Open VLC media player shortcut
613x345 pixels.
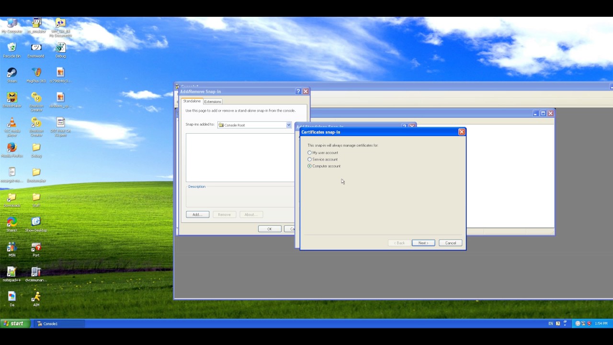pyautogui.click(x=11, y=127)
